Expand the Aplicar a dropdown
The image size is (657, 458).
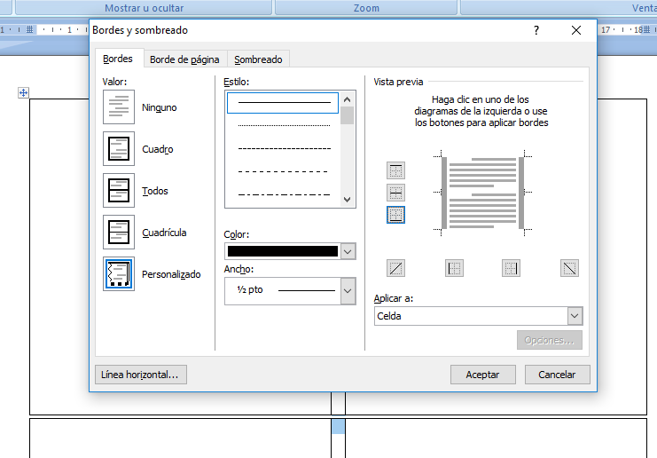[x=575, y=316]
